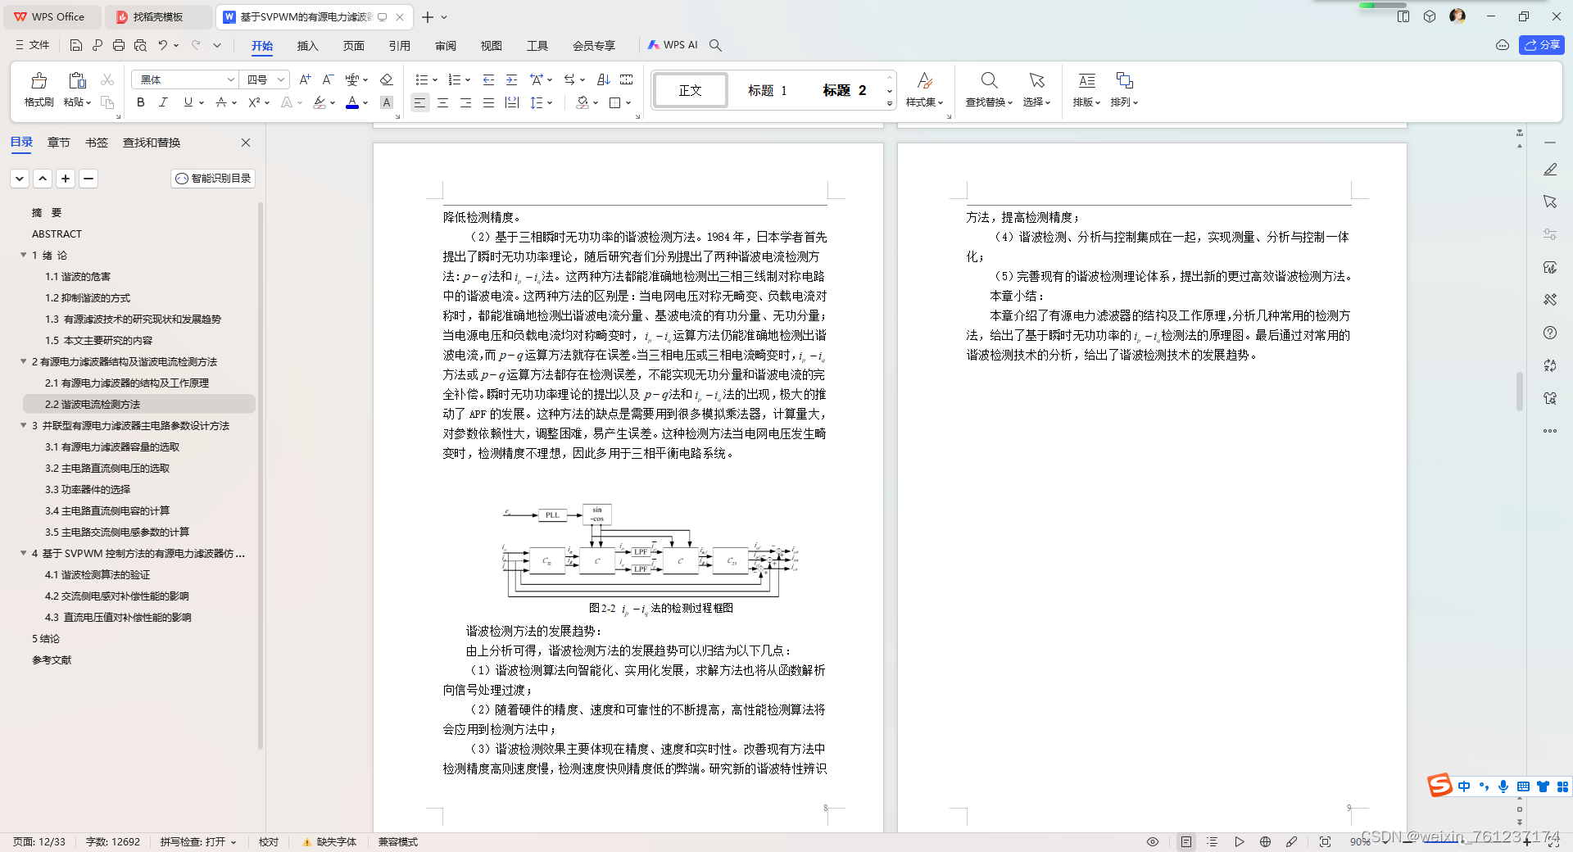Open the 文件 menu
The width and height of the screenshot is (1573, 852).
pyautogui.click(x=33, y=45)
